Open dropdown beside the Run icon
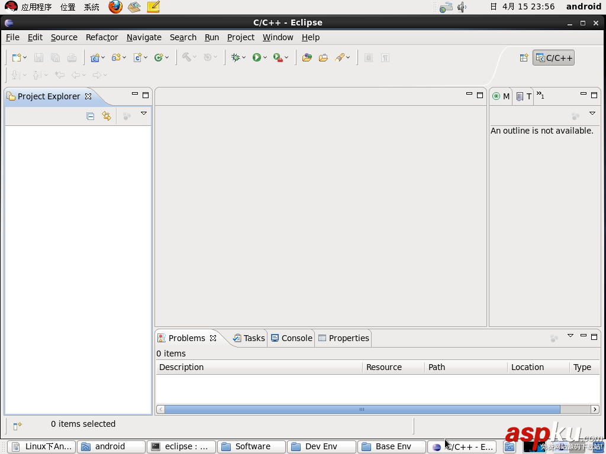This screenshot has width=606, height=454. (x=265, y=57)
